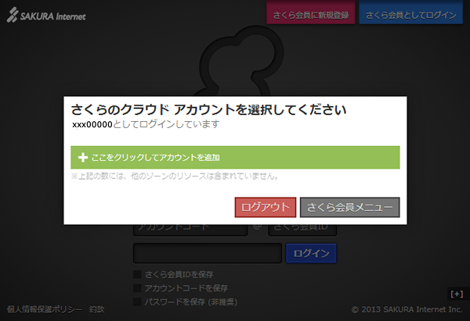
Task: Open the さくら会員メニュー button
Action: pos(349,207)
